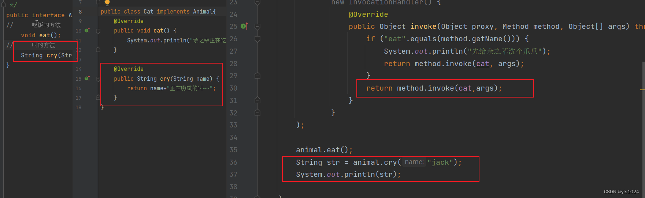
Task: Click the @Override annotation on line 24
Action: point(368,14)
